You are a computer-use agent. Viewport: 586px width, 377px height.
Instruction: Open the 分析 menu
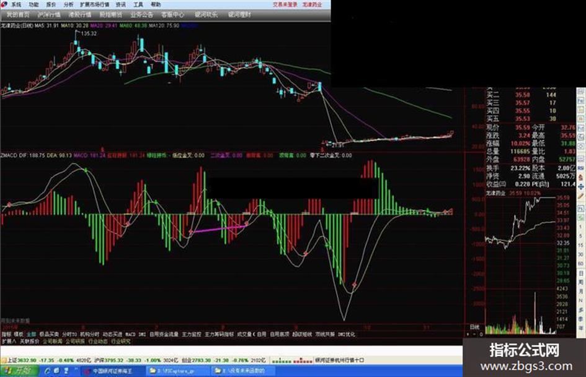[68, 4]
